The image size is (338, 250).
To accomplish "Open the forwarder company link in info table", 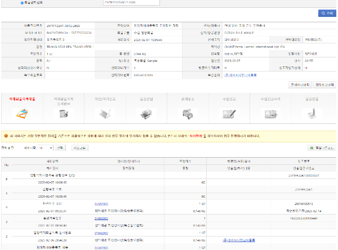I will [x=241, y=75].
